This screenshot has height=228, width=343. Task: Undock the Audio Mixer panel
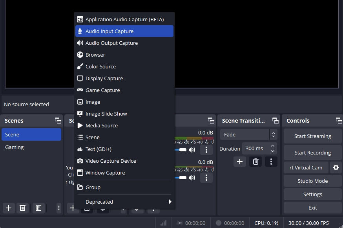tap(211, 121)
